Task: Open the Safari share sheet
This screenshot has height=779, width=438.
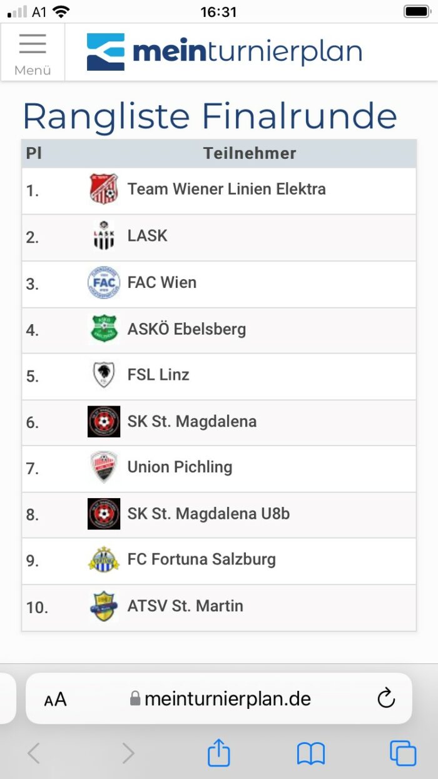Action: 219,753
